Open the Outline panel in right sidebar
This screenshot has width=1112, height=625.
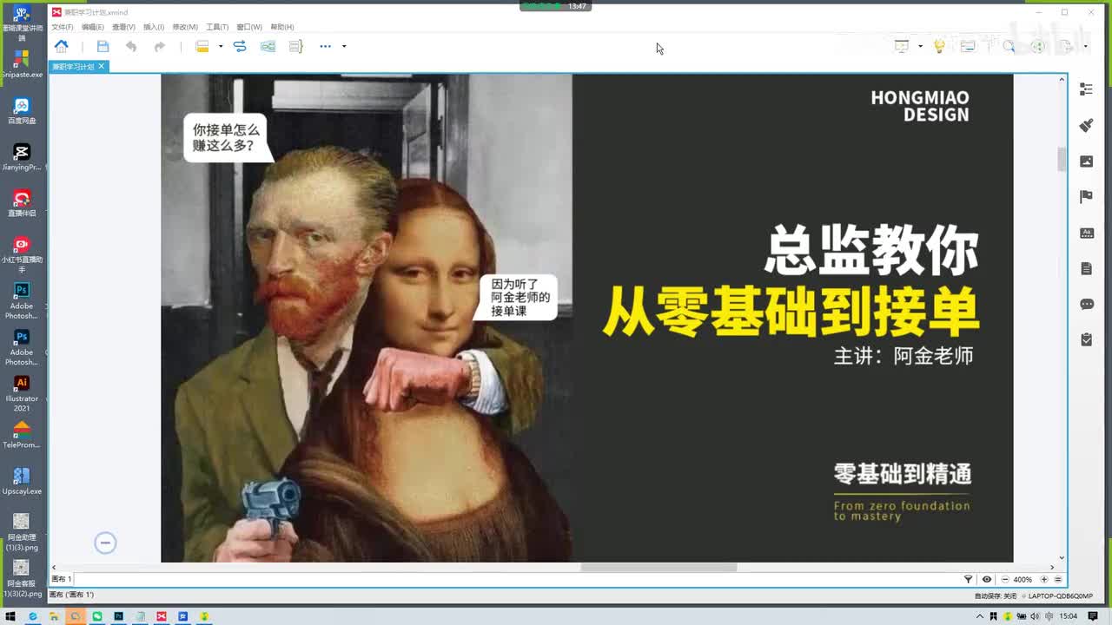click(1086, 89)
